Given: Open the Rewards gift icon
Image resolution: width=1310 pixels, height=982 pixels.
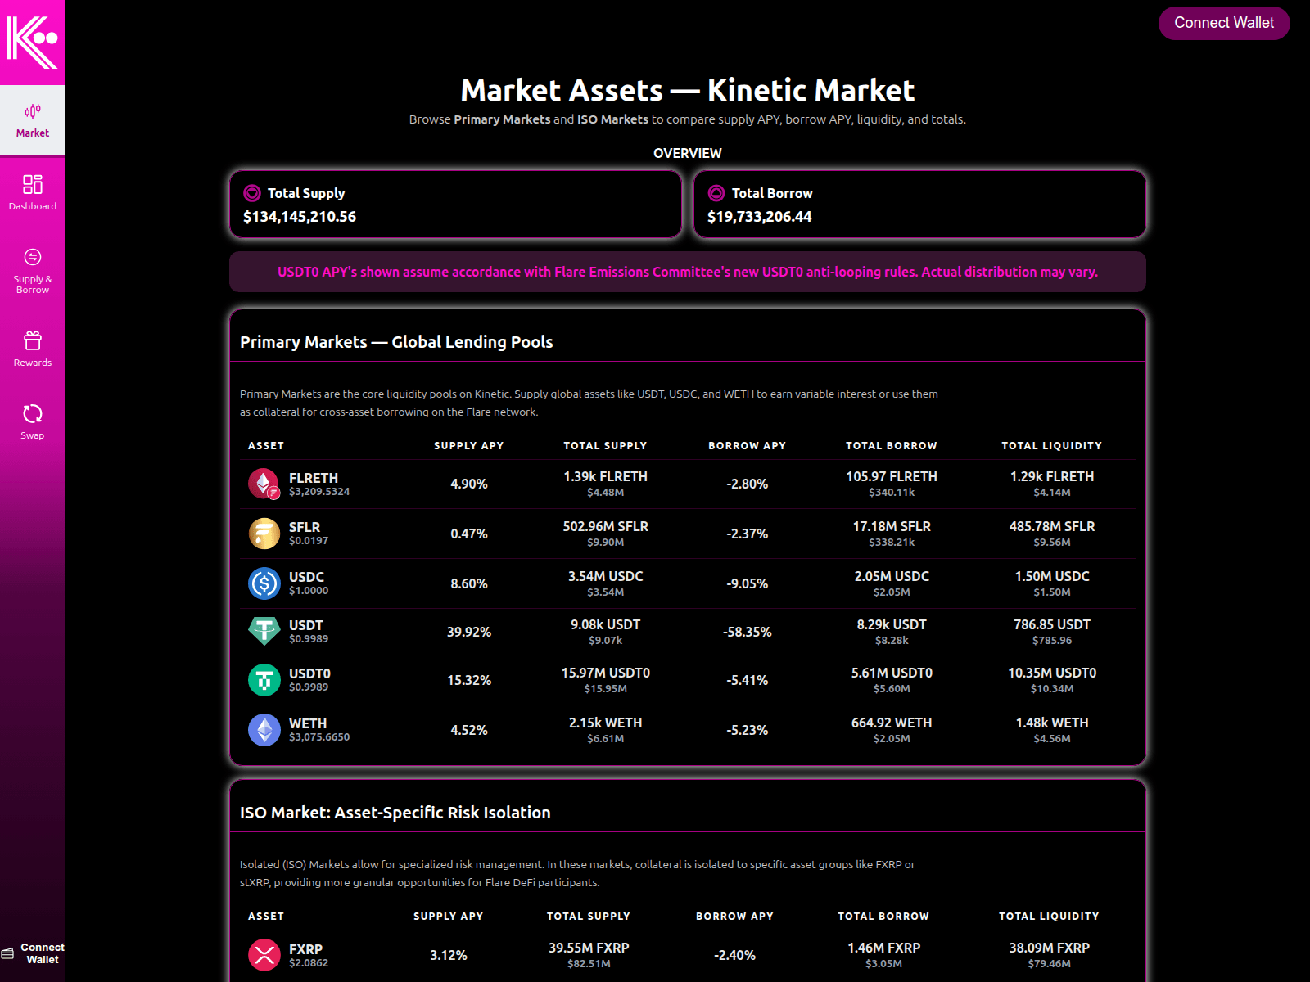Looking at the screenshot, I should [33, 340].
